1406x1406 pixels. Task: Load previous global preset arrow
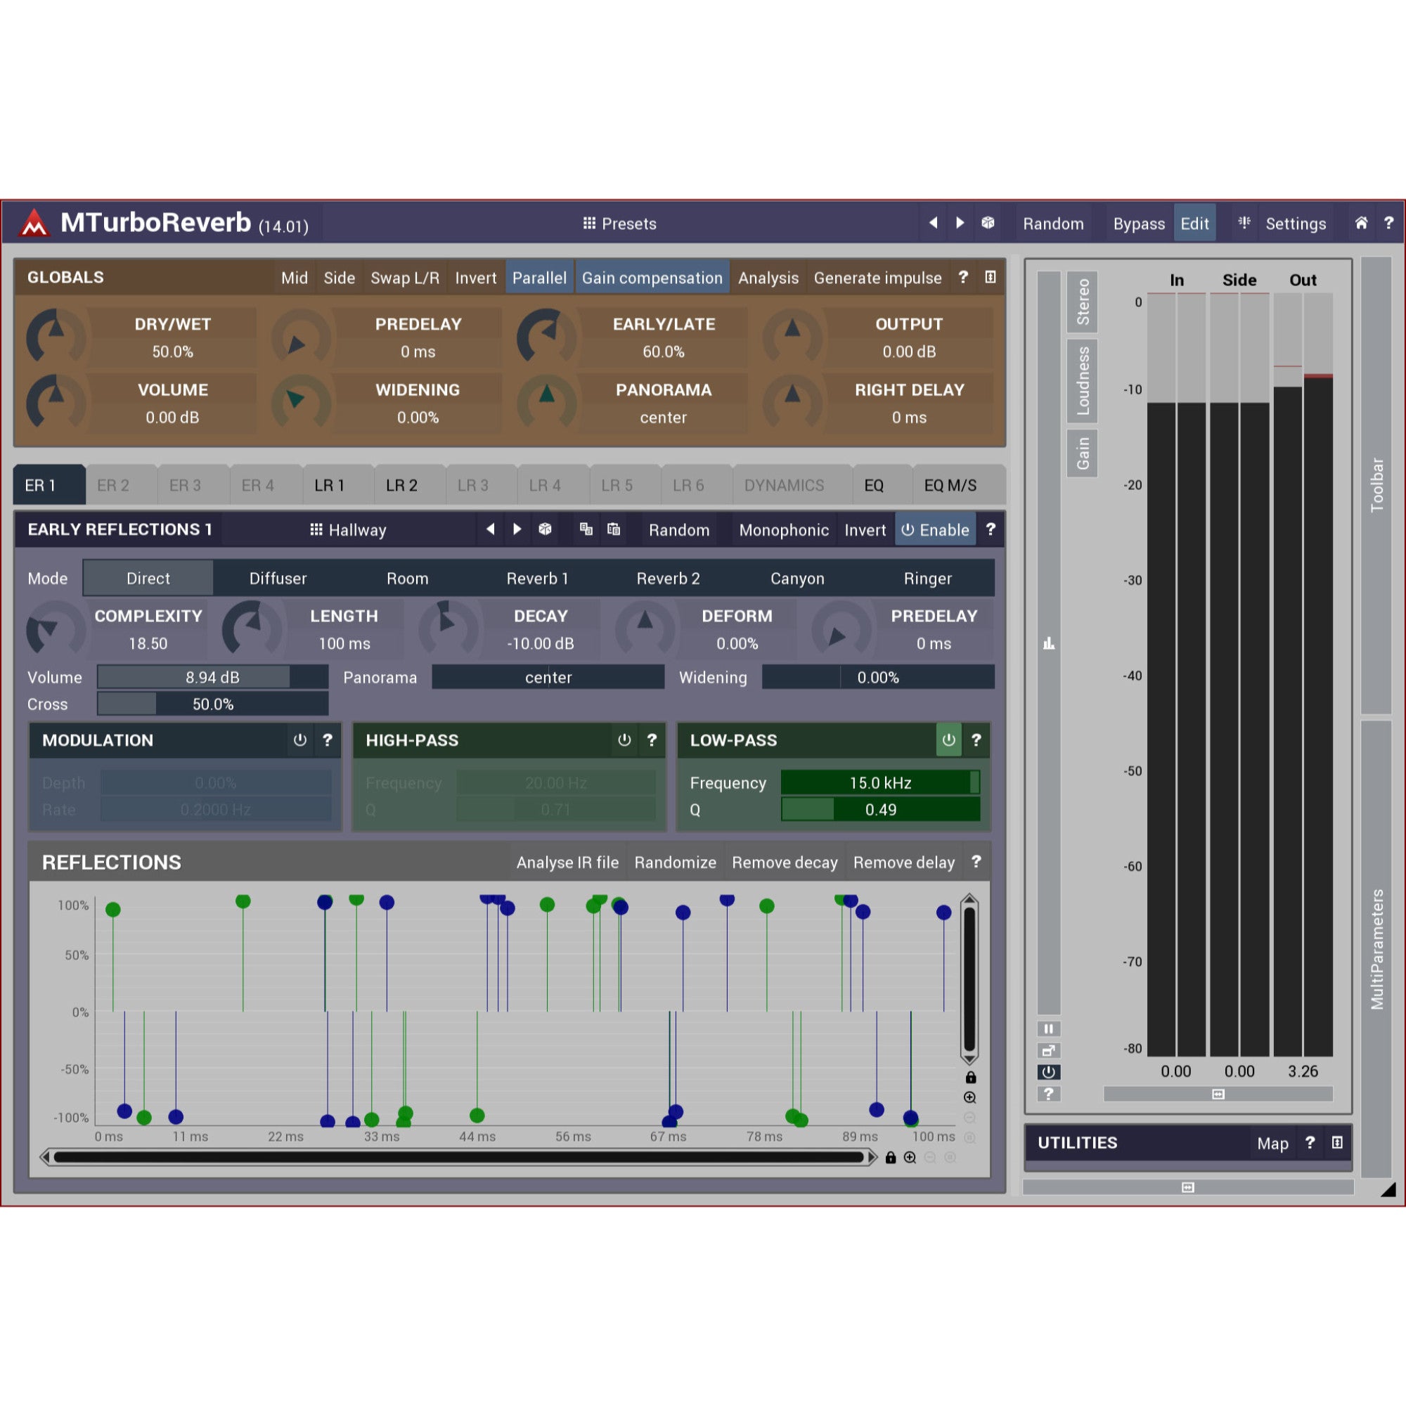tap(933, 223)
